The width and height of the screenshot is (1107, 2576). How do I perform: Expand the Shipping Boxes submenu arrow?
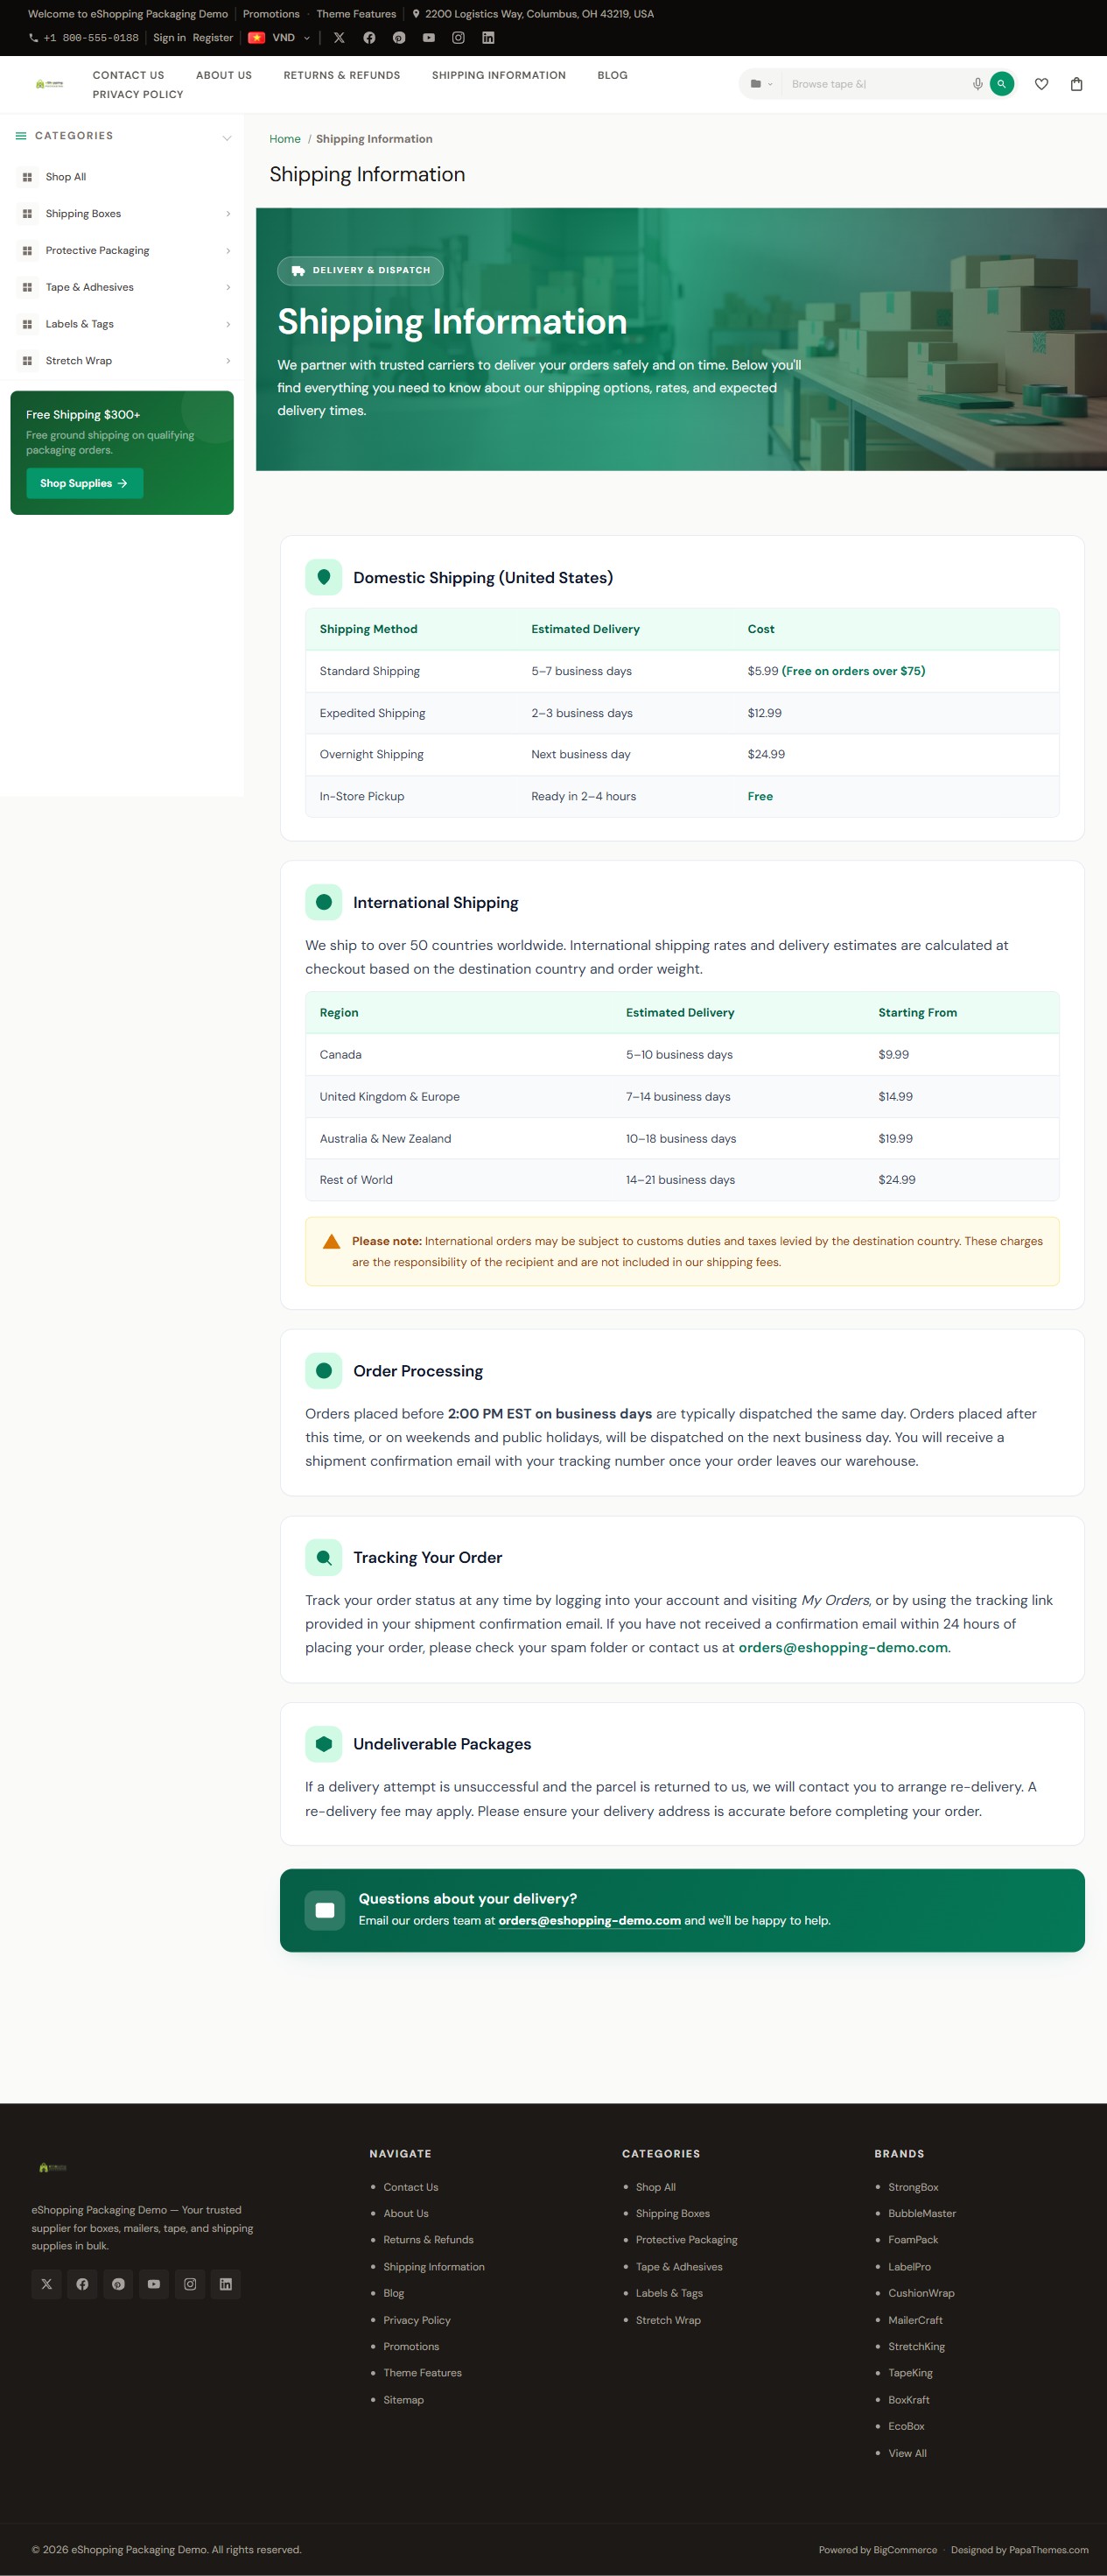228,214
